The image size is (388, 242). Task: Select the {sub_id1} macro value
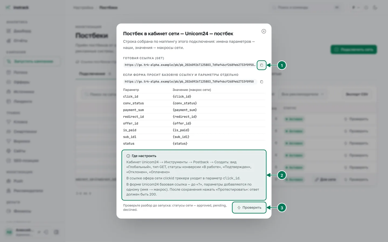tap(181, 137)
